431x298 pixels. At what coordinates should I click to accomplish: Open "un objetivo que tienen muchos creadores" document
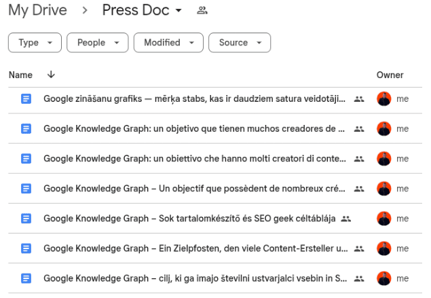coord(194,129)
